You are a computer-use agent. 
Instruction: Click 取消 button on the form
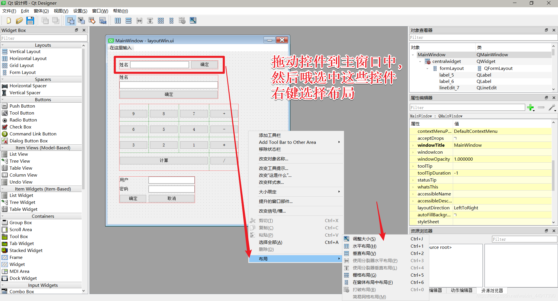172,199
